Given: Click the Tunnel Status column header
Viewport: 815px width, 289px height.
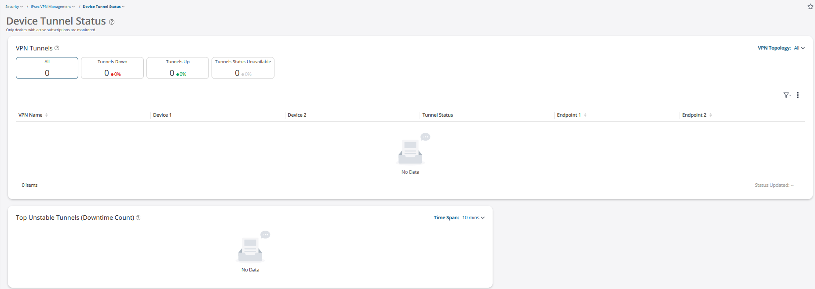Looking at the screenshot, I should pyautogui.click(x=438, y=115).
